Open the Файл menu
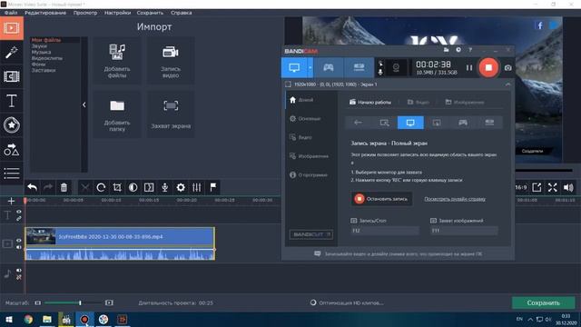The image size is (581, 327). click(x=11, y=13)
